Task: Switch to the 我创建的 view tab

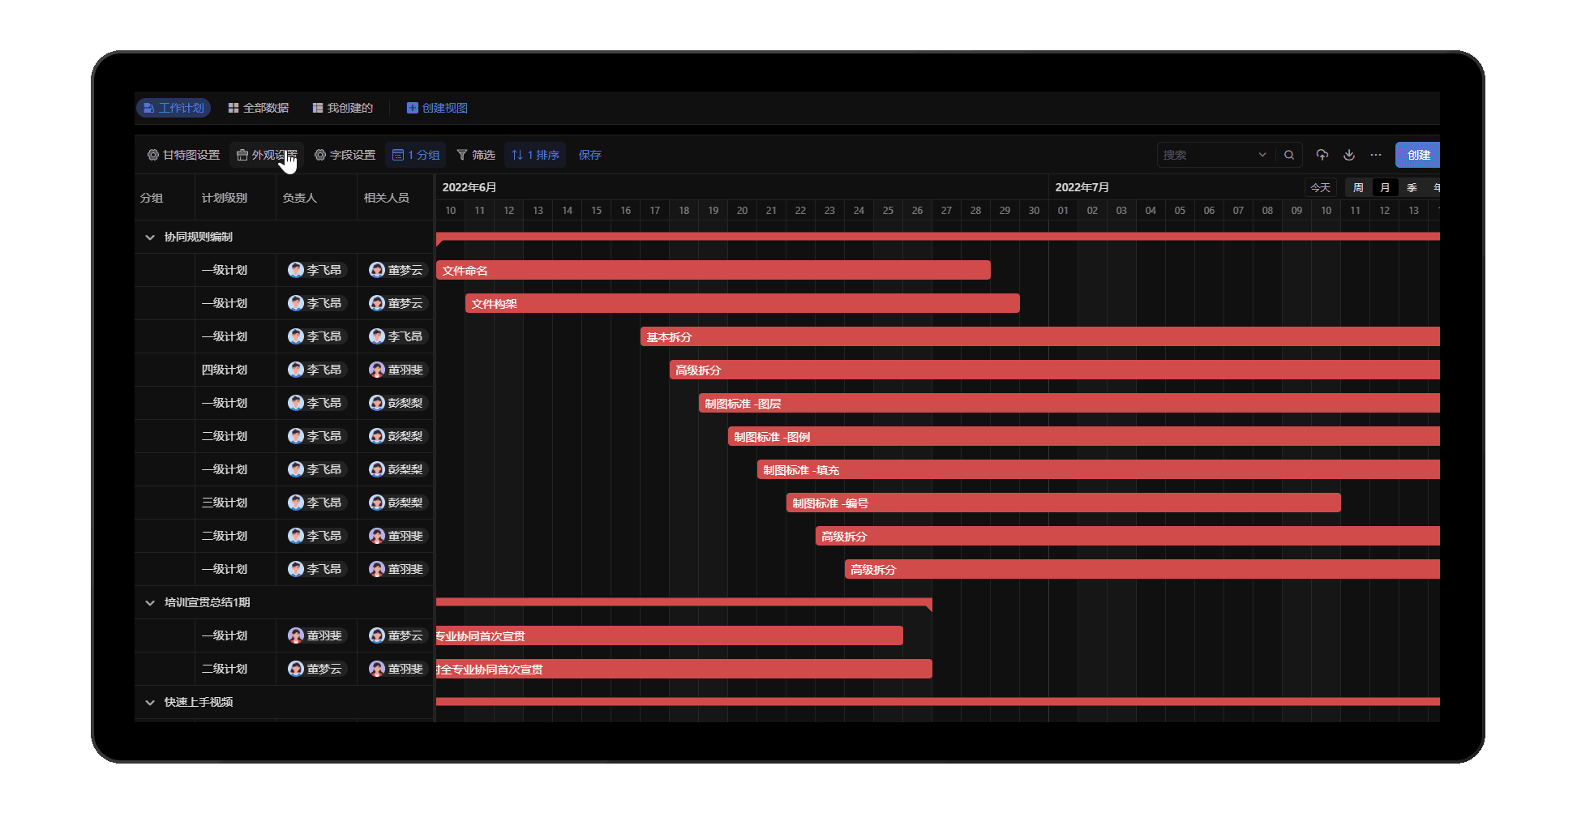Action: click(x=343, y=108)
